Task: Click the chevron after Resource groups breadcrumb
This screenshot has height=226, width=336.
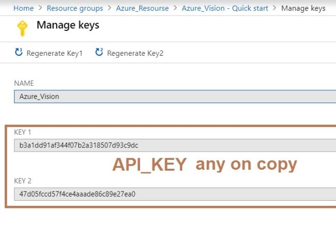Action: (110, 8)
